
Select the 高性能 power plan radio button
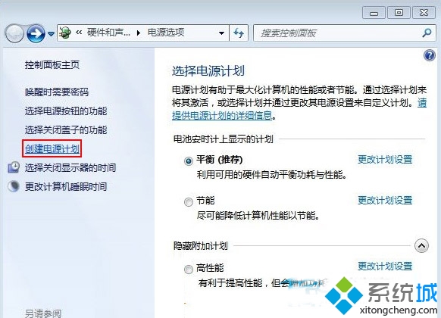[189, 270]
